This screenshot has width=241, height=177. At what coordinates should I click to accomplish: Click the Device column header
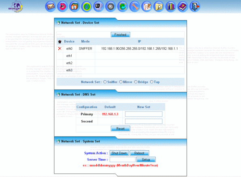(69, 41)
